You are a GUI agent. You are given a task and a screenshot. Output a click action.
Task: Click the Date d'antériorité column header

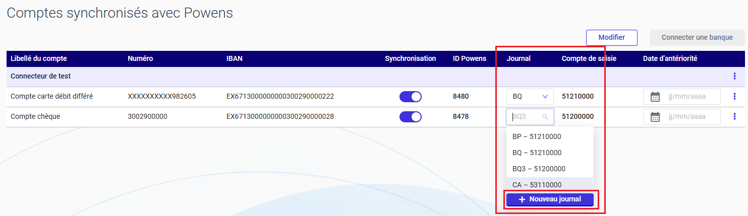click(670, 58)
